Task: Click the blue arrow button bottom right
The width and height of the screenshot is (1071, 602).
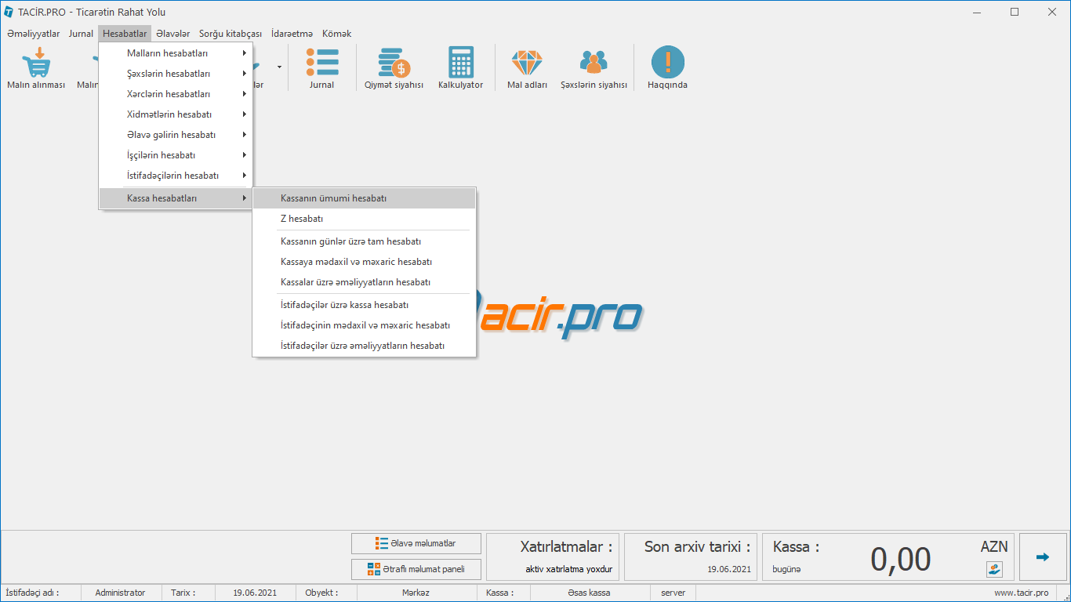Action: point(1043,557)
